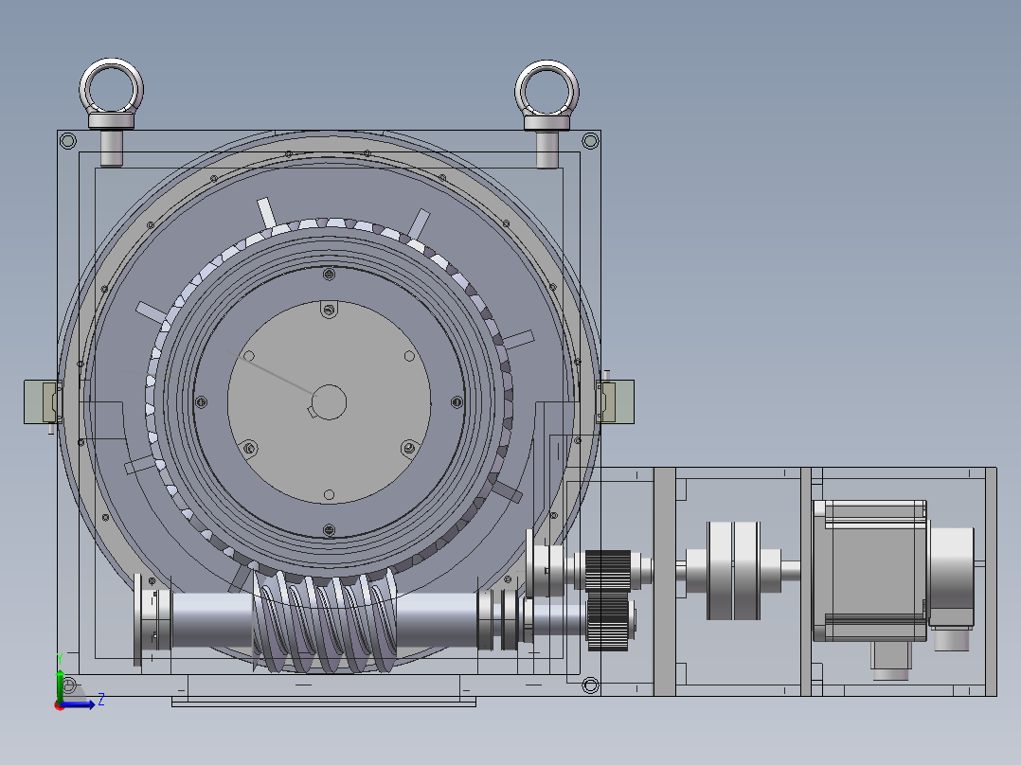Pick the helical worm screw threads
This screenshot has height=765, width=1021.
(x=324, y=622)
